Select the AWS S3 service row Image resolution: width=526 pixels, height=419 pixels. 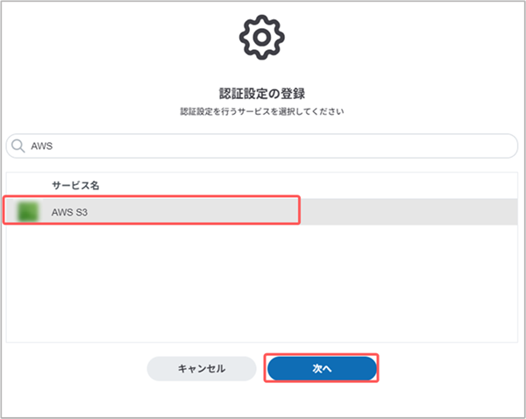coord(175,210)
